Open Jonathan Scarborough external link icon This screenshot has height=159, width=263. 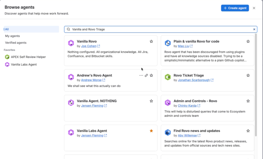[x=212, y=80]
